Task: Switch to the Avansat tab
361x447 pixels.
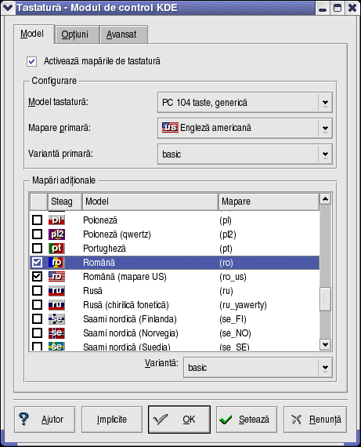Action: pyautogui.click(x=121, y=35)
